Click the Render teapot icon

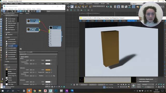pos(137,7)
